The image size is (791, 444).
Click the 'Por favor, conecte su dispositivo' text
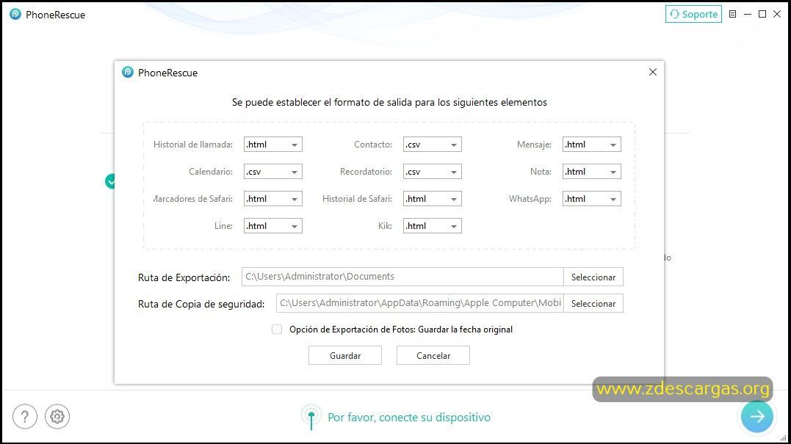[x=409, y=418]
